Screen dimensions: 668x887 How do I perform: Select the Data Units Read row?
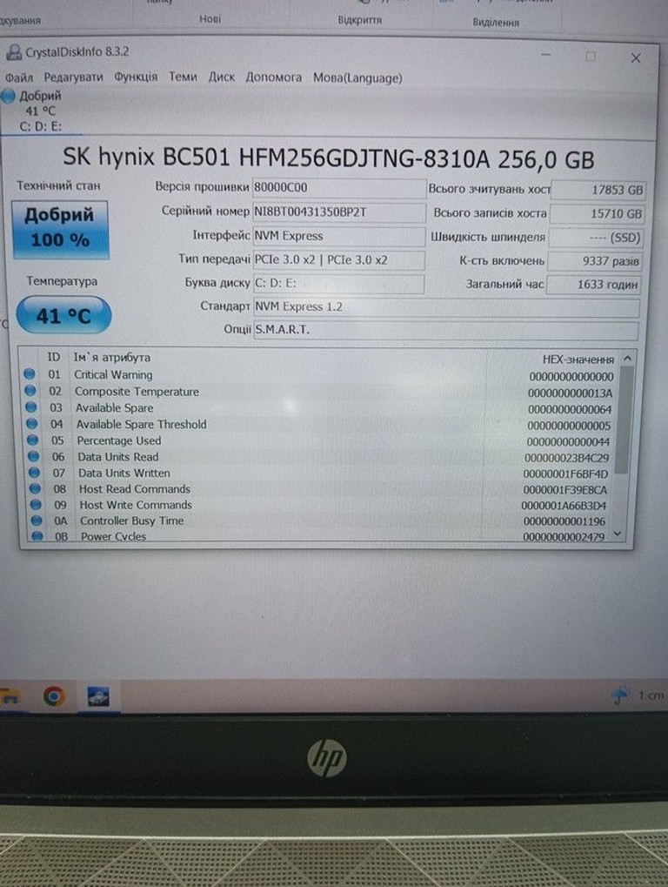point(319,457)
